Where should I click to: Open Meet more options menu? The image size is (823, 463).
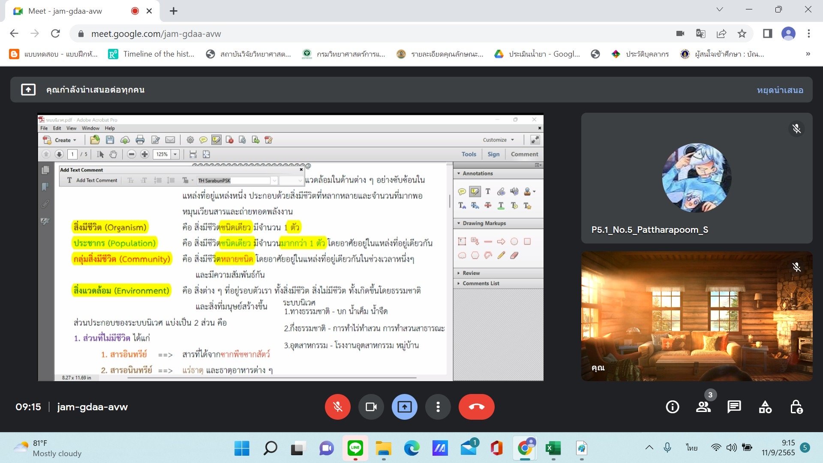click(x=438, y=407)
